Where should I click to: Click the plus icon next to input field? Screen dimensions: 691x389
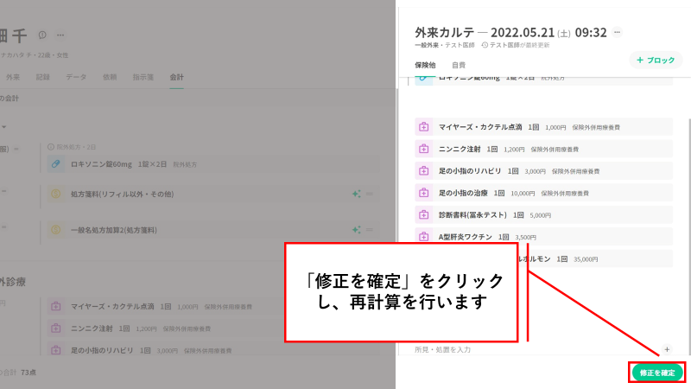pos(667,349)
